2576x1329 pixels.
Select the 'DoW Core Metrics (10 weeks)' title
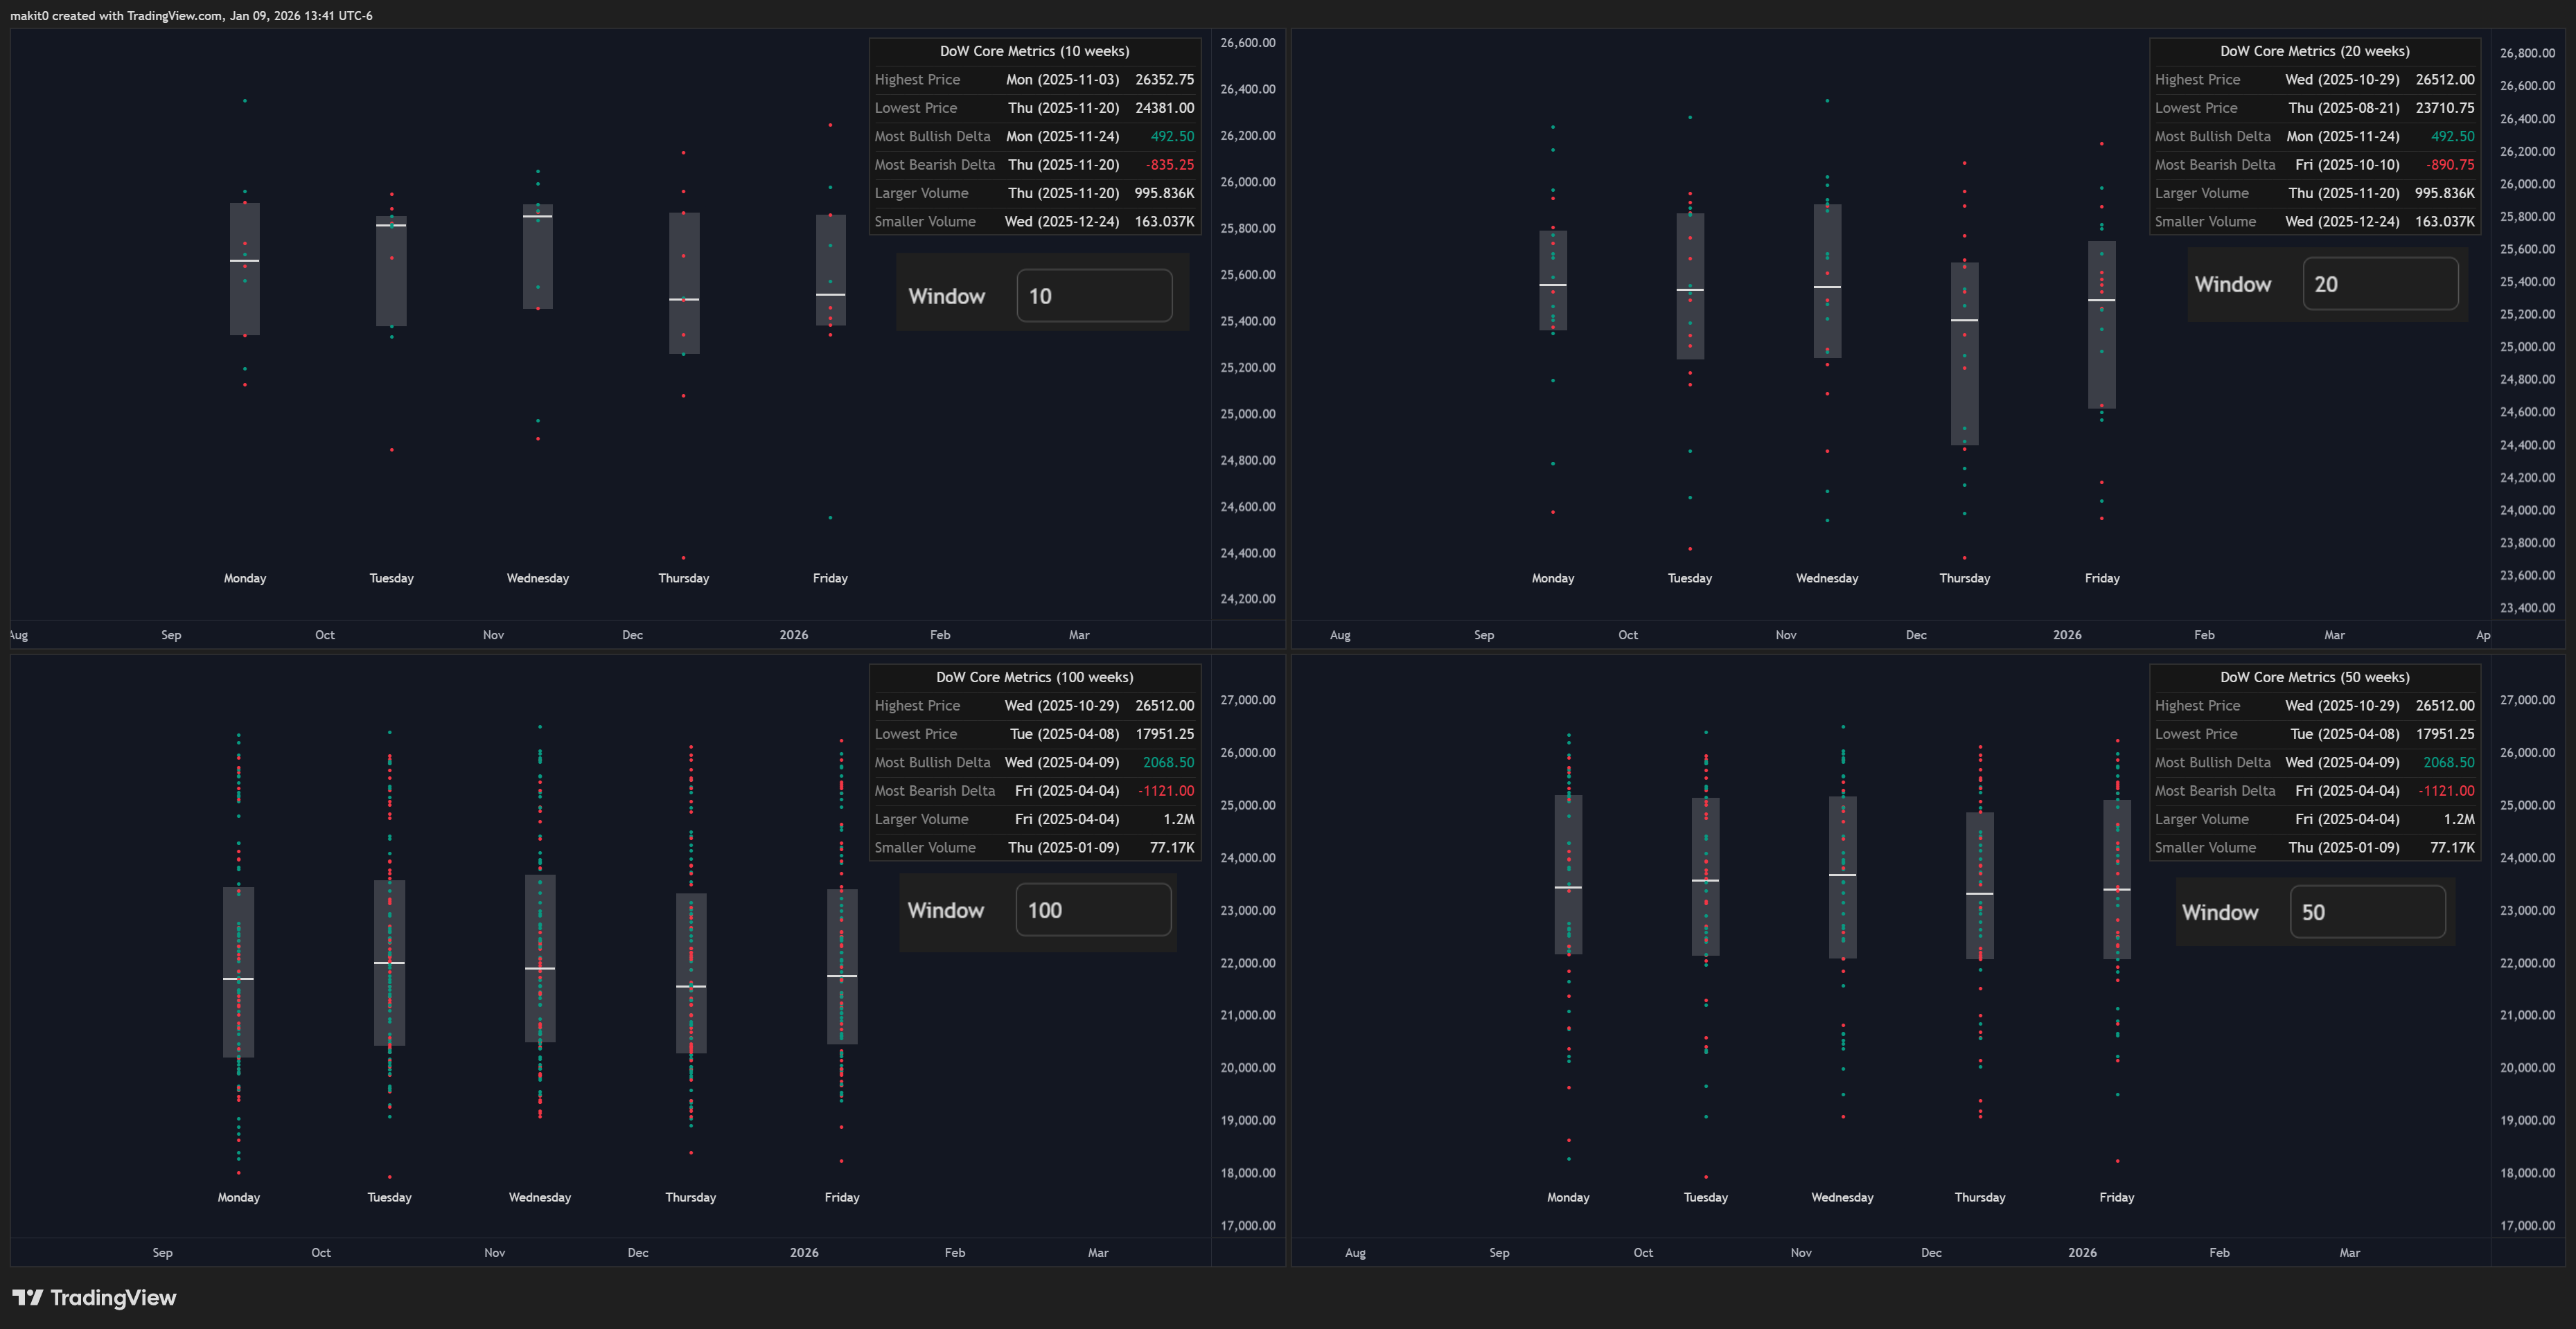[1034, 51]
